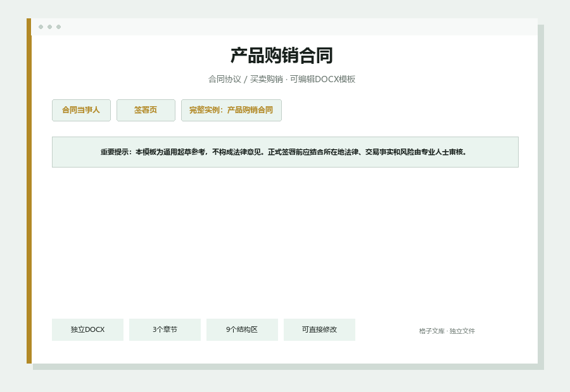Click the first window dot in title bar
570x392 pixels.
pyautogui.click(x=41, y=27)
